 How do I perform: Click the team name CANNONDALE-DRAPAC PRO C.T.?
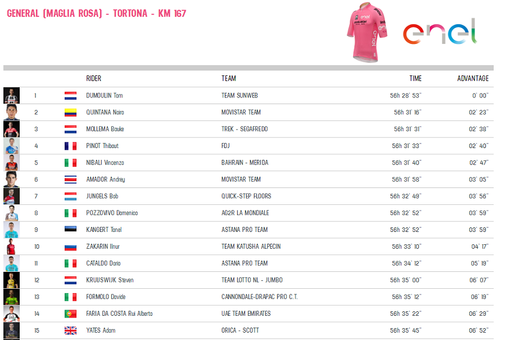[259, 297]
